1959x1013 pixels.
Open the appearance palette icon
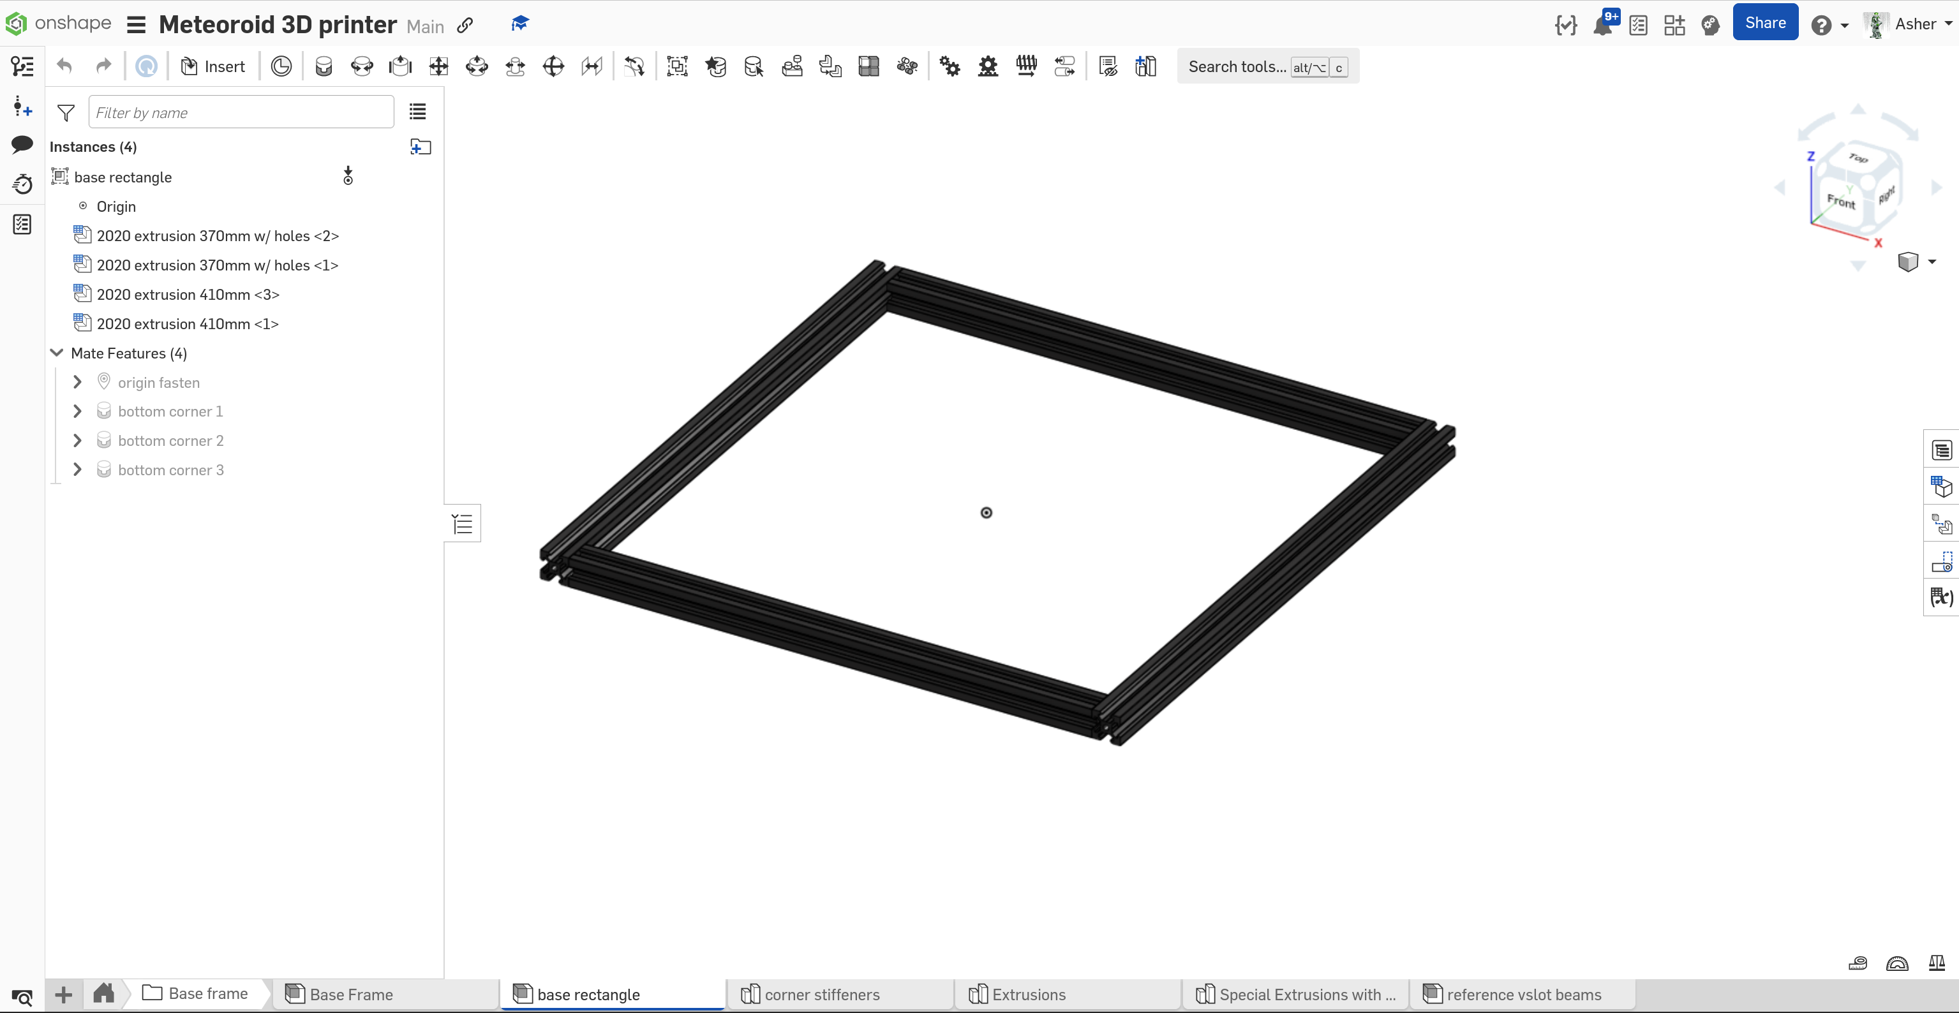click(x=1710, y=25)
